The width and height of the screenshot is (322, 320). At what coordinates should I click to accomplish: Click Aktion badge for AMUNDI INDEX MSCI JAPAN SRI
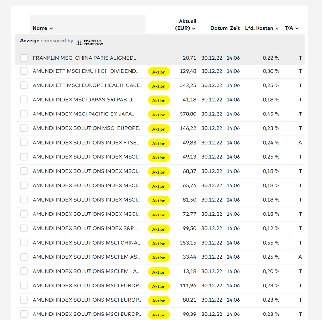click(159, 100)
